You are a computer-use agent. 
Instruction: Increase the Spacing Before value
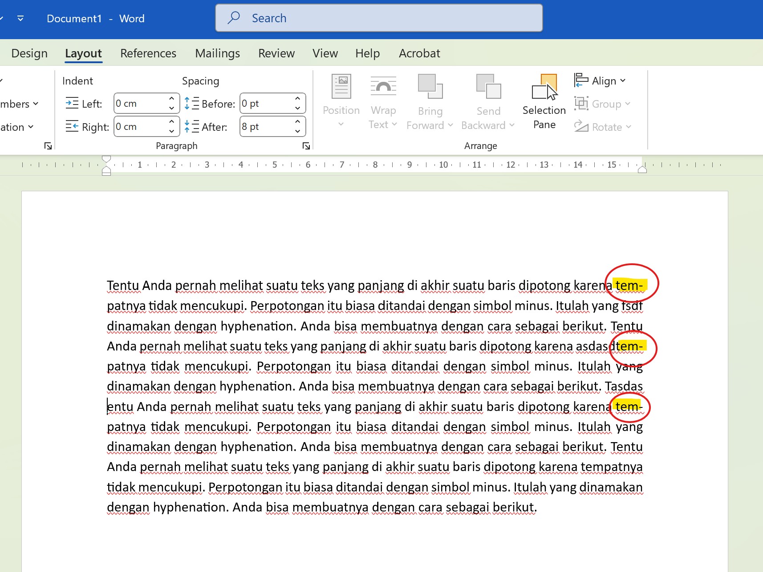click(298, 99)
